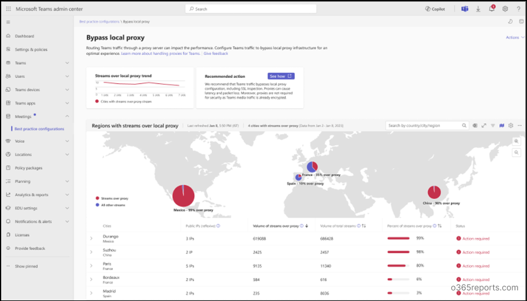This screenshot has width=527, height=301.
Task: Expand the Paris row
Action: (91, 266)
